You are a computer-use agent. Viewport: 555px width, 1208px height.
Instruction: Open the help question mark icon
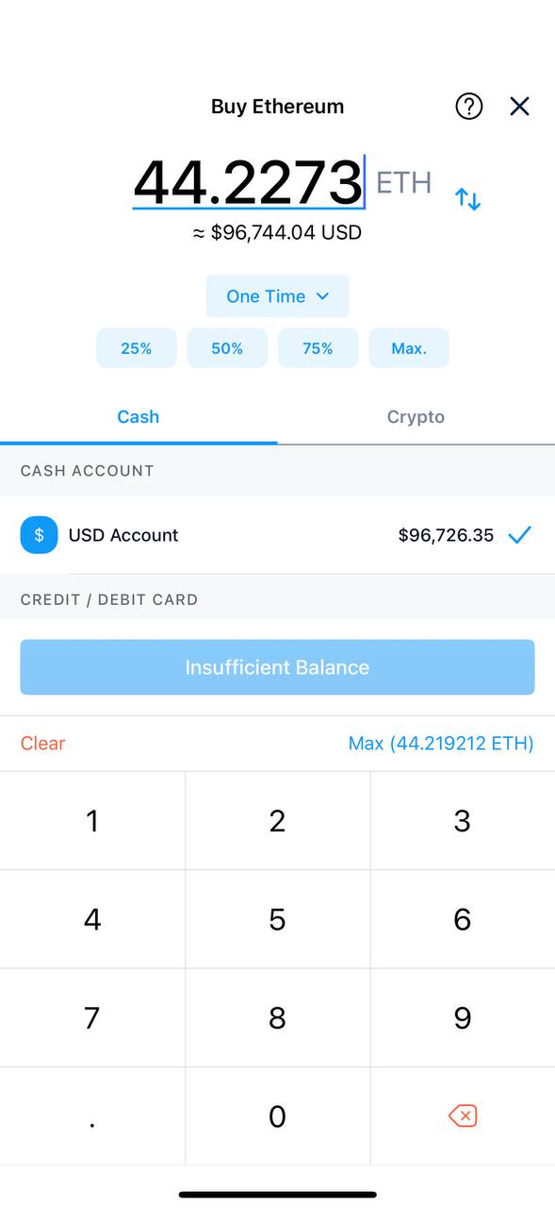click(x=468, y=107)
